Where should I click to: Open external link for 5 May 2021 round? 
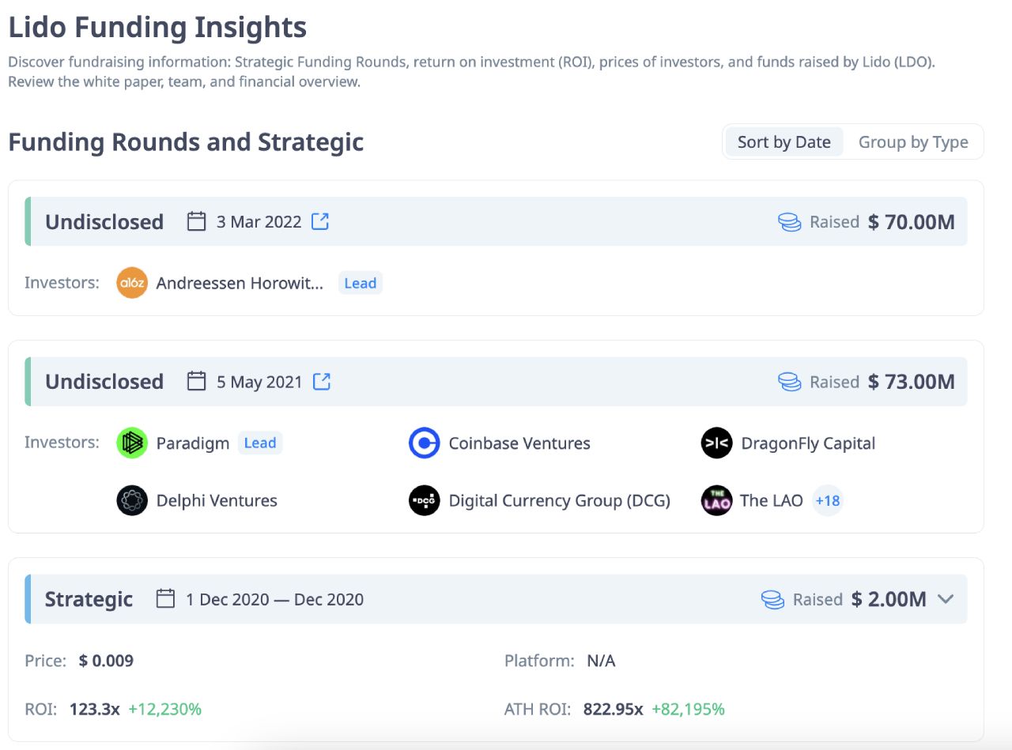tap(322, 382)
